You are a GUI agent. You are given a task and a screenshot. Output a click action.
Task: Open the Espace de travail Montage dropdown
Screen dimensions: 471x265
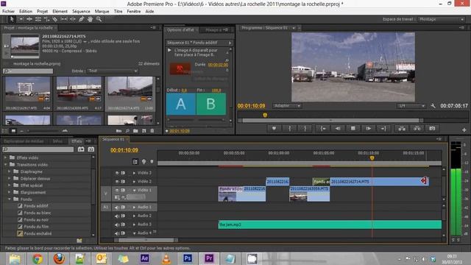coord(442,19)
